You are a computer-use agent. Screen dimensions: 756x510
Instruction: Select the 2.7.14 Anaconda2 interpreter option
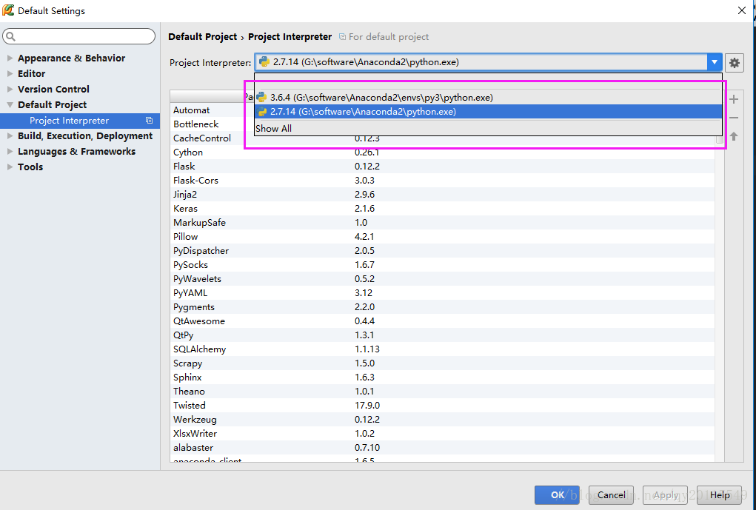tap(488, 112)
